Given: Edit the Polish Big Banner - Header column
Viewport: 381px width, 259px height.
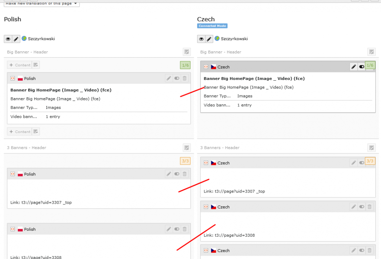Looking at the screenshot, I should [x=186, y=52].
